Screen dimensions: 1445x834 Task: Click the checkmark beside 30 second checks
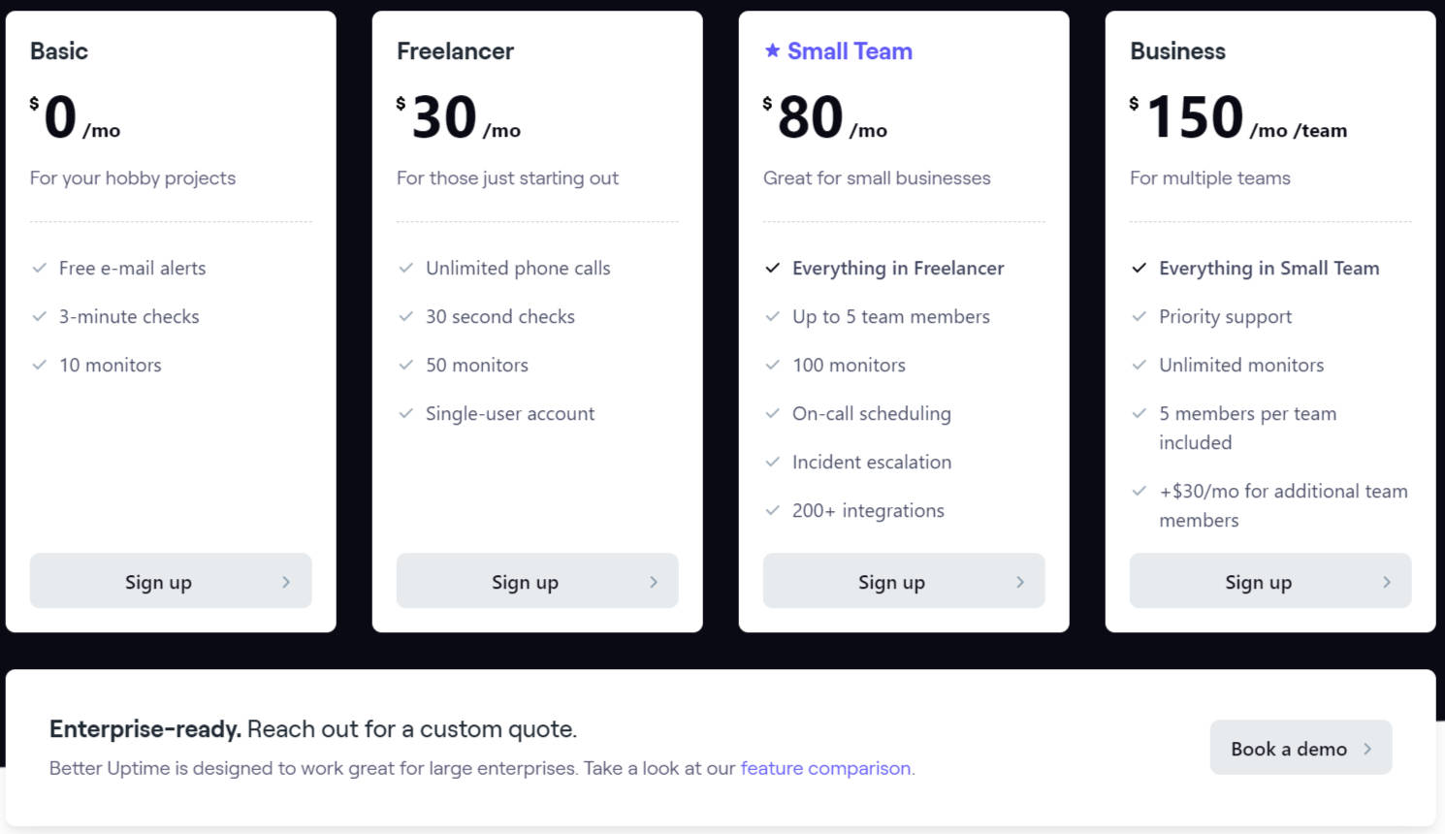pos(405,316)
